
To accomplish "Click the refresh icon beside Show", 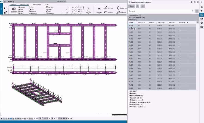I will tap(138, 6).
